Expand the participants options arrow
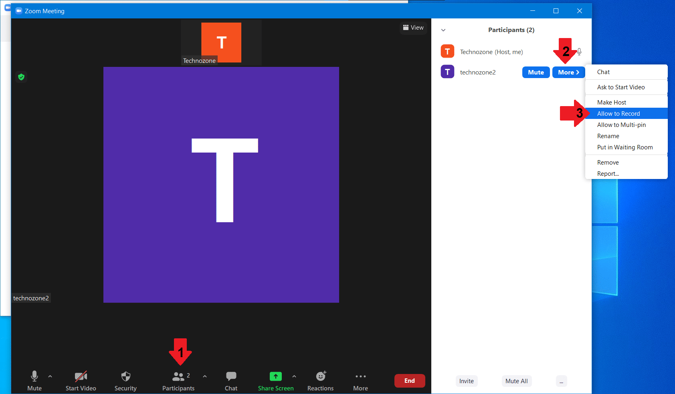This screenshot has height=394, width=675. (x=205, y=376)
